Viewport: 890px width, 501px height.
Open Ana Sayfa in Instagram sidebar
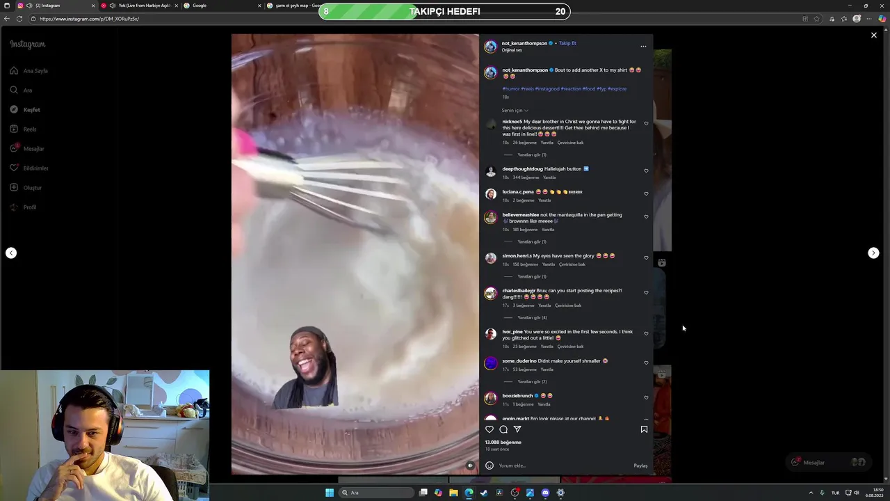[x=29, y=70]
